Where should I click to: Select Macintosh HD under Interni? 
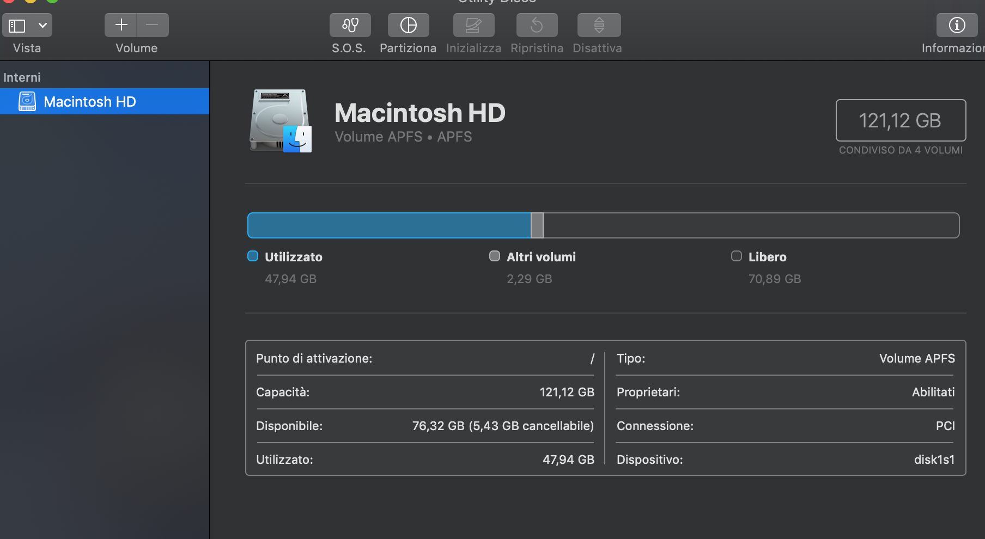pos(90,101)
